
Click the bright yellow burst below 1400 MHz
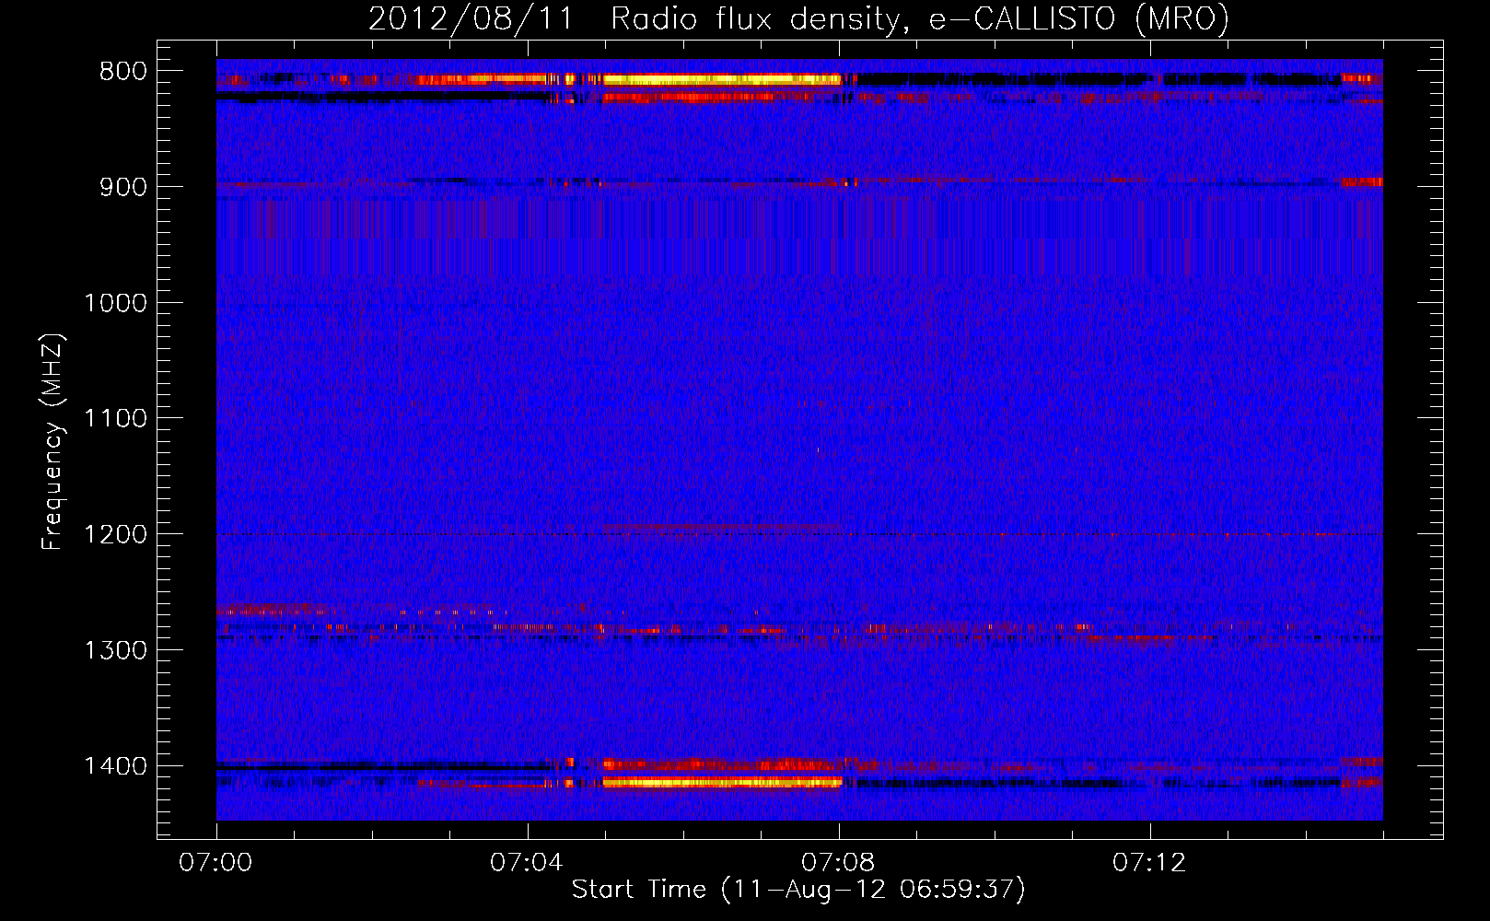(x=723, y=783)
